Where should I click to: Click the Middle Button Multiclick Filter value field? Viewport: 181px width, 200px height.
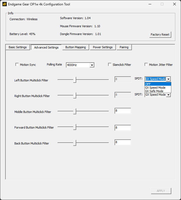click(x=123, y=111)
